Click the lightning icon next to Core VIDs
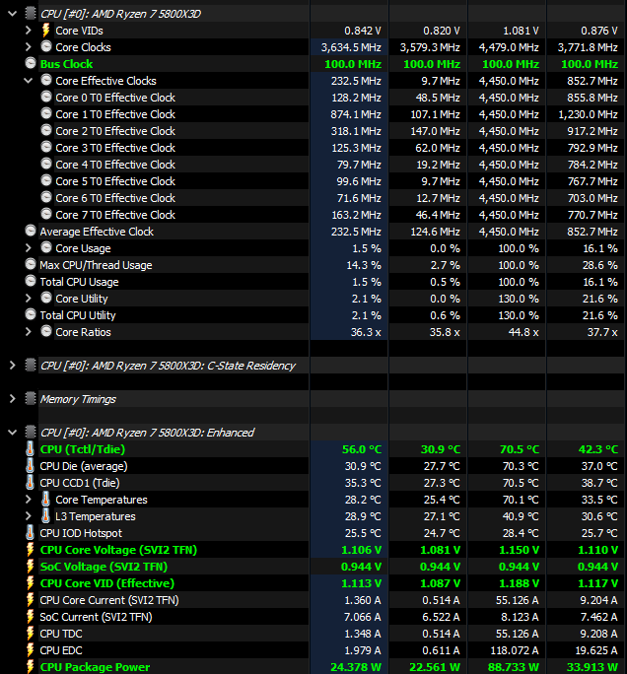This screenshot has width=627, height=674. click(x=45, y=31)
